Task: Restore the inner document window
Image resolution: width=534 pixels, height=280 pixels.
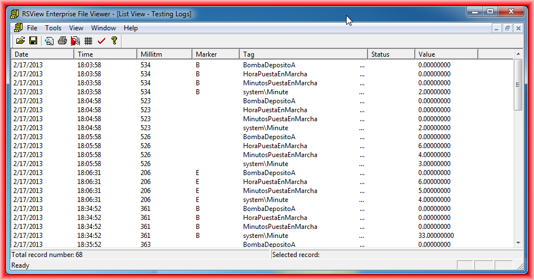Action: (507, 28)
